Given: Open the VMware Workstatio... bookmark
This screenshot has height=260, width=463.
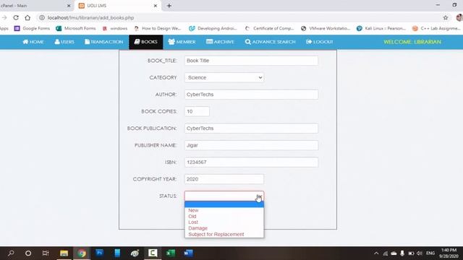Looking at the screenshot, I should (326, 28).
